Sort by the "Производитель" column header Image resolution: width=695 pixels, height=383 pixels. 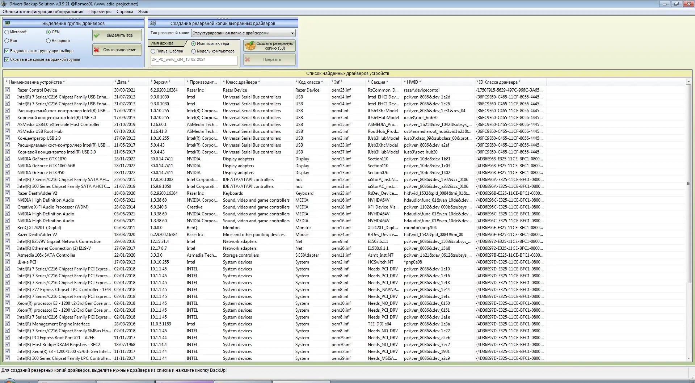pyautogui.click(x=202, y=82)
